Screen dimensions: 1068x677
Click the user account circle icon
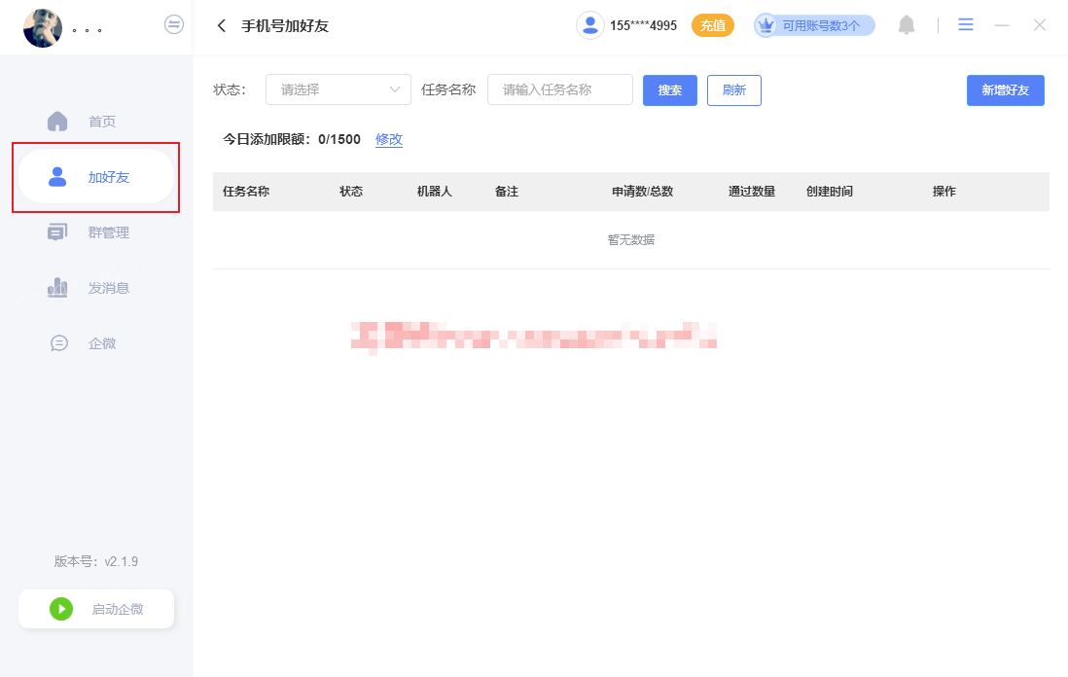[x=589, y=26]
